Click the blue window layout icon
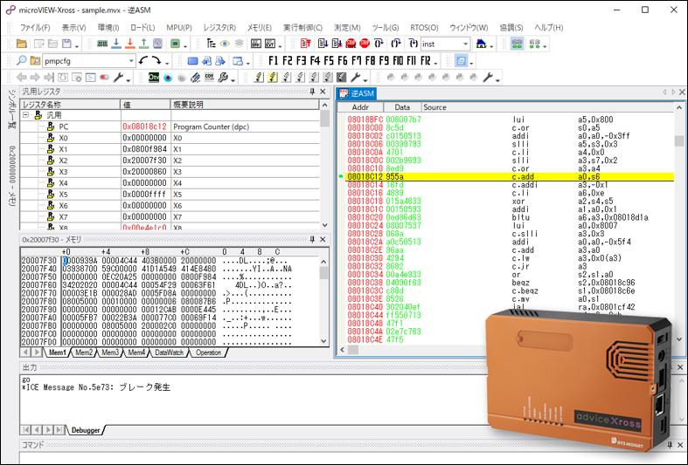This screenshot has height=465, width=688. coord(238,61)
